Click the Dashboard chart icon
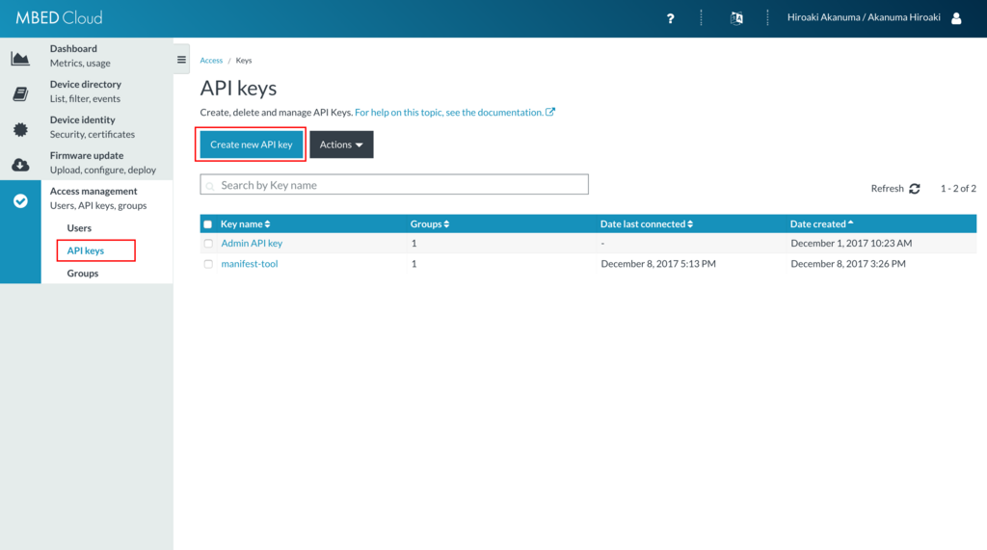Screen dimensions: 987x550 point(20,59)
